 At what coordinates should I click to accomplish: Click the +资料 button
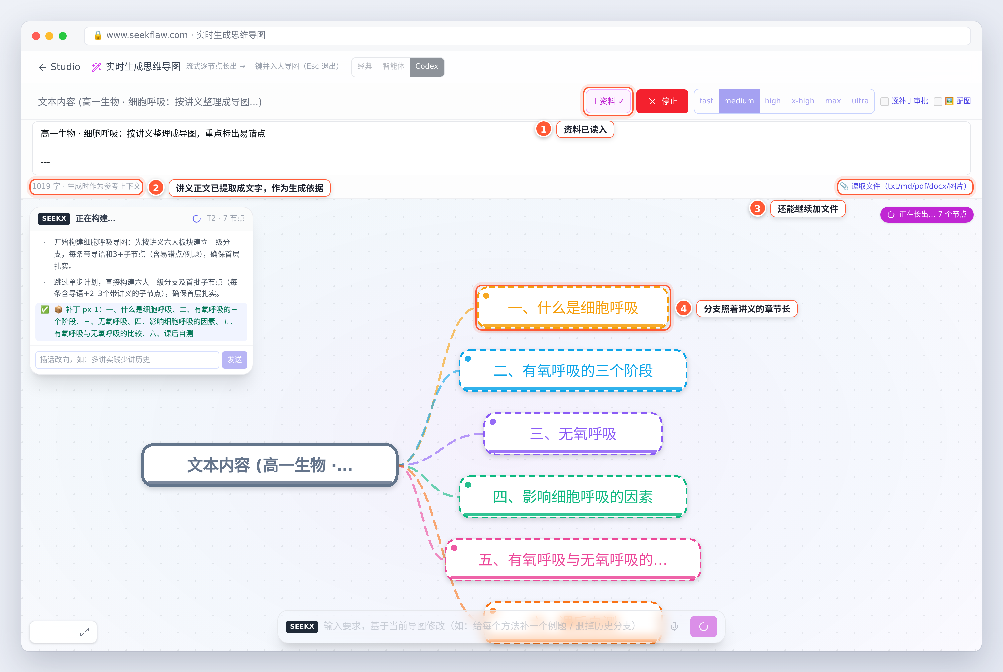pos(608,101)
